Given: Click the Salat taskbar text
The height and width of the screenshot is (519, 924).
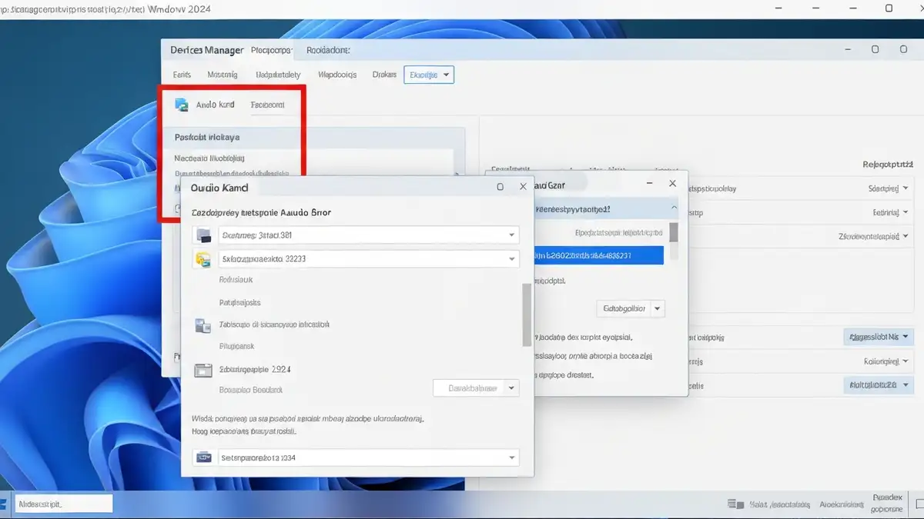Looking at the screenshot, I should (x=779, y=505).
